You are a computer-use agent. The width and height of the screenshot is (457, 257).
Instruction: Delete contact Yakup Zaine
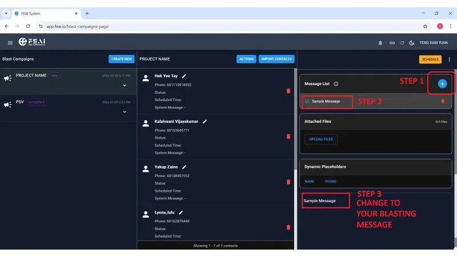288,182
